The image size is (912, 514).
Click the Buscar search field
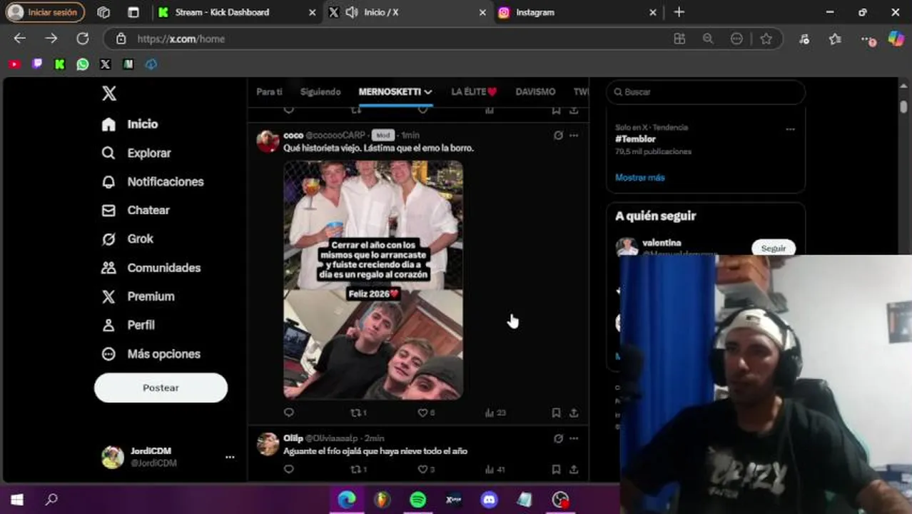706,92
